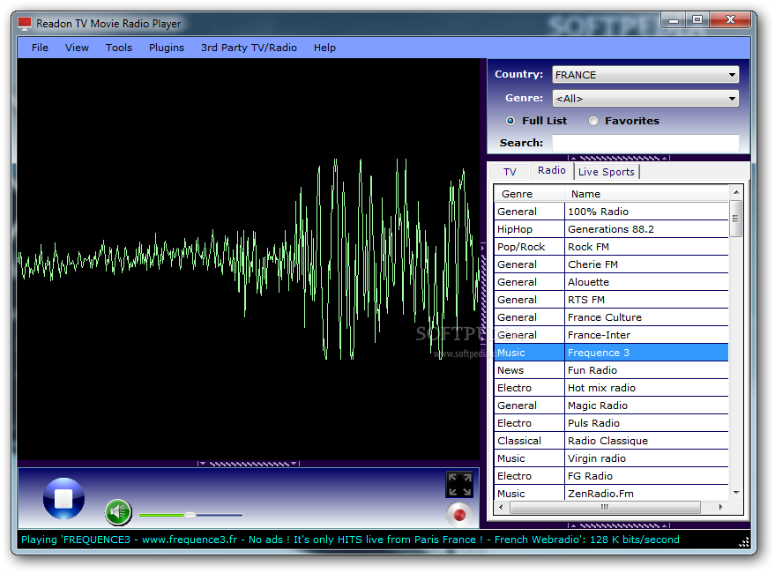The width and height of the screenshot is (775, 573).
Task: Click the horizontal scrollbar left arrow
Action: click(501, 507)
